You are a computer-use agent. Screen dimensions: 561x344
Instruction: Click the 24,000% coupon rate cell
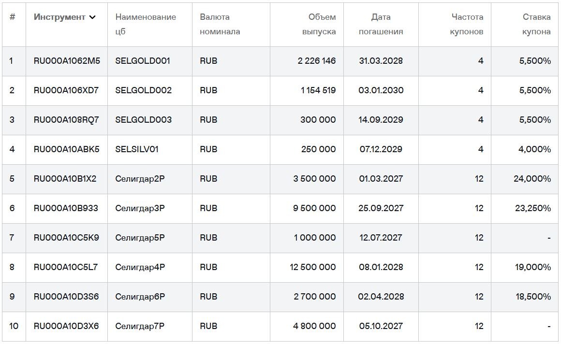[x=532, y=179]
